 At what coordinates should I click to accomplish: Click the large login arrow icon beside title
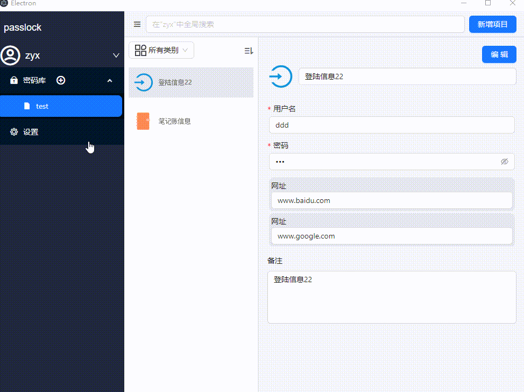280,76
